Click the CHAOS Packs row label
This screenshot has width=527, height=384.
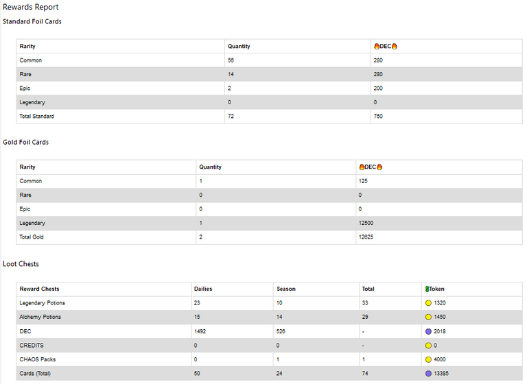pyautogui.click(x=37, y=359)
